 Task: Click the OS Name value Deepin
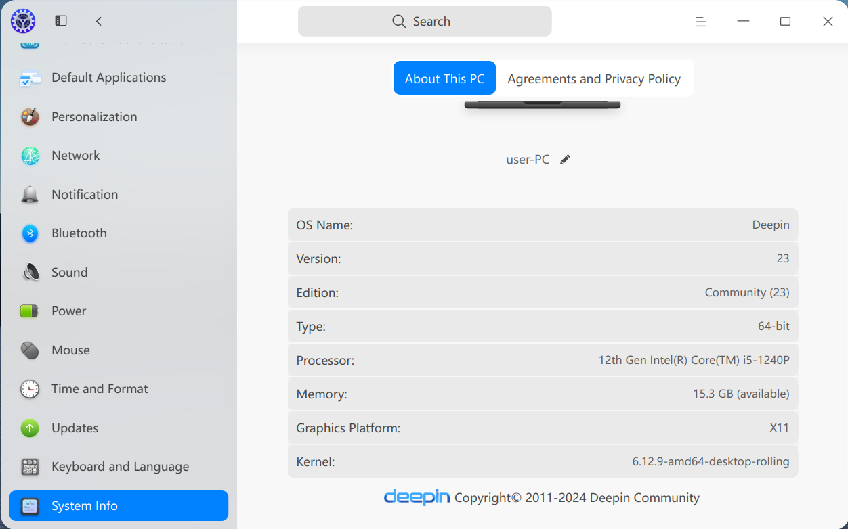771,225
